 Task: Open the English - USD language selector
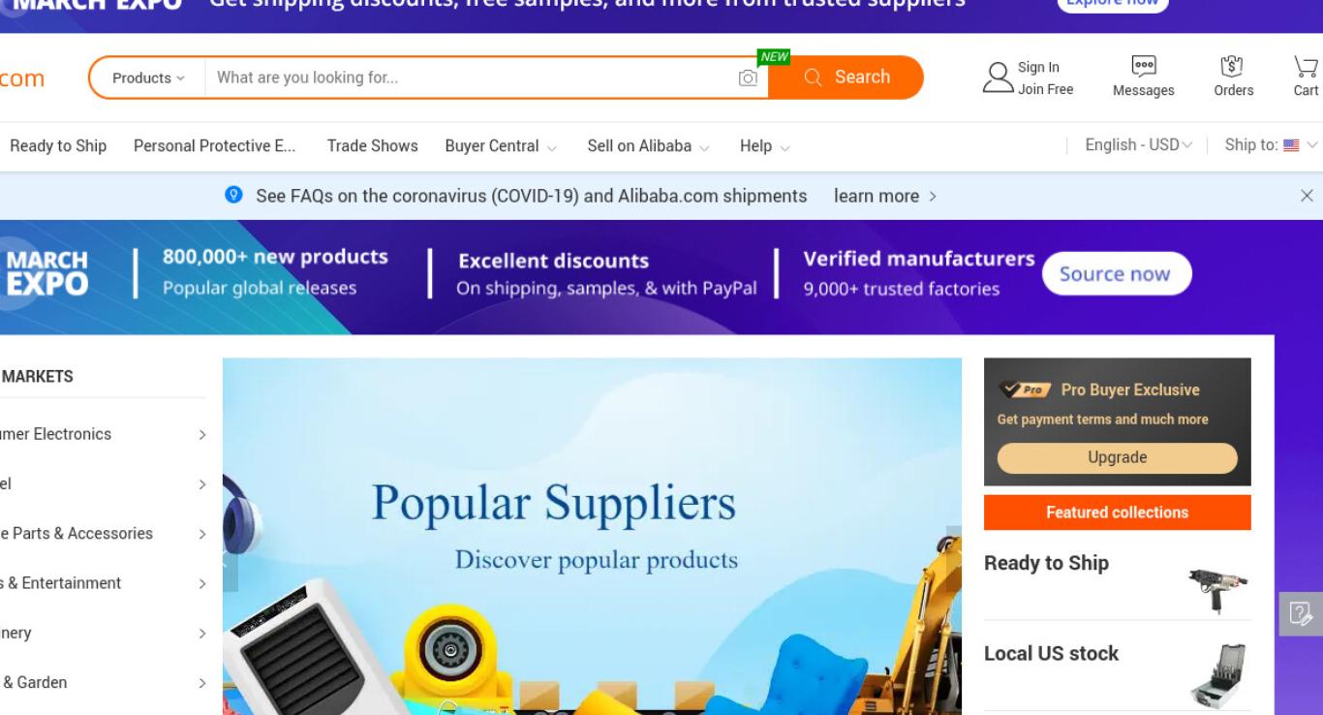tap(1139, 145)
